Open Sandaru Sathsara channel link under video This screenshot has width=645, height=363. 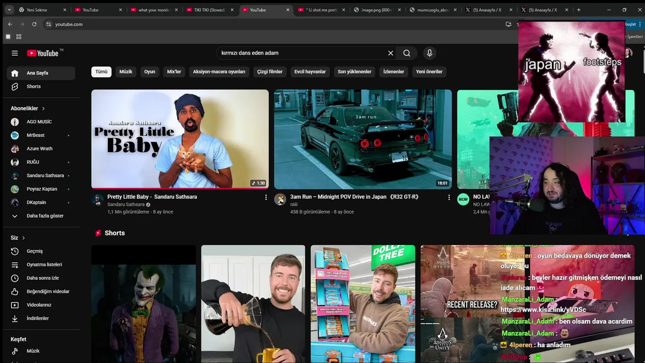(126, 205)
